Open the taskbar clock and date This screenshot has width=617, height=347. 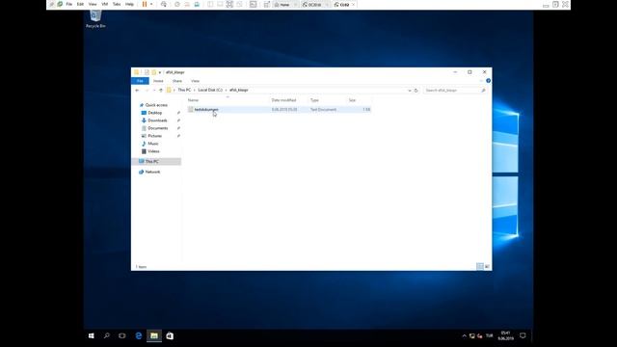coord(505,335)
